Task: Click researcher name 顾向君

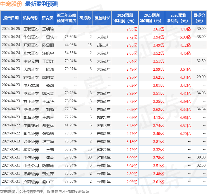Action: point(48,77)
